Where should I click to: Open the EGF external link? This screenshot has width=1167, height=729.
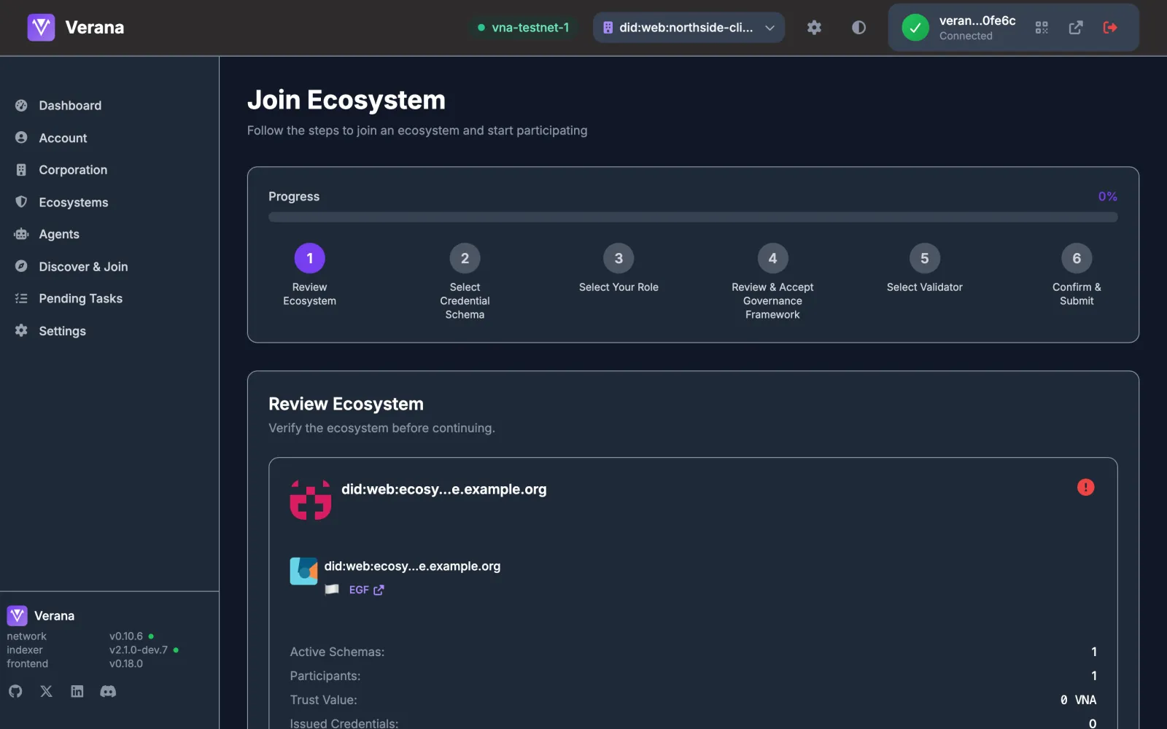366,590
